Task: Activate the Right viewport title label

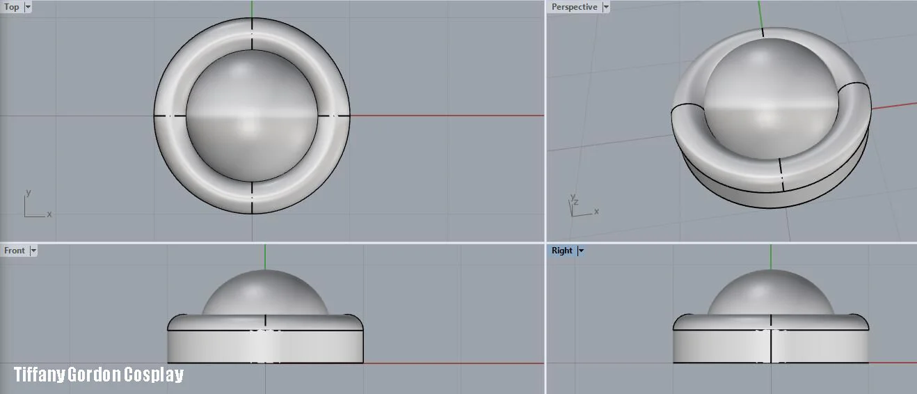Action: tap(562, 251)
